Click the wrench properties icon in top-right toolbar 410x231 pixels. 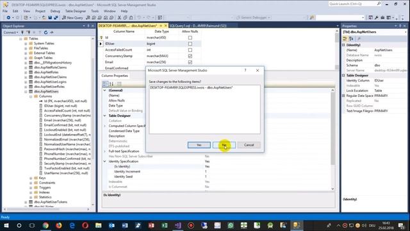click(x=377, y=17)
